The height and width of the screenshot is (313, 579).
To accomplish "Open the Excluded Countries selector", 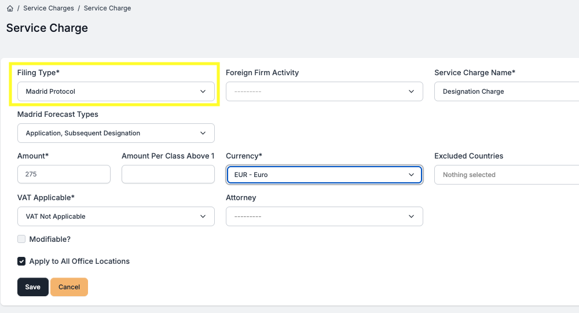I will (507, 175).
